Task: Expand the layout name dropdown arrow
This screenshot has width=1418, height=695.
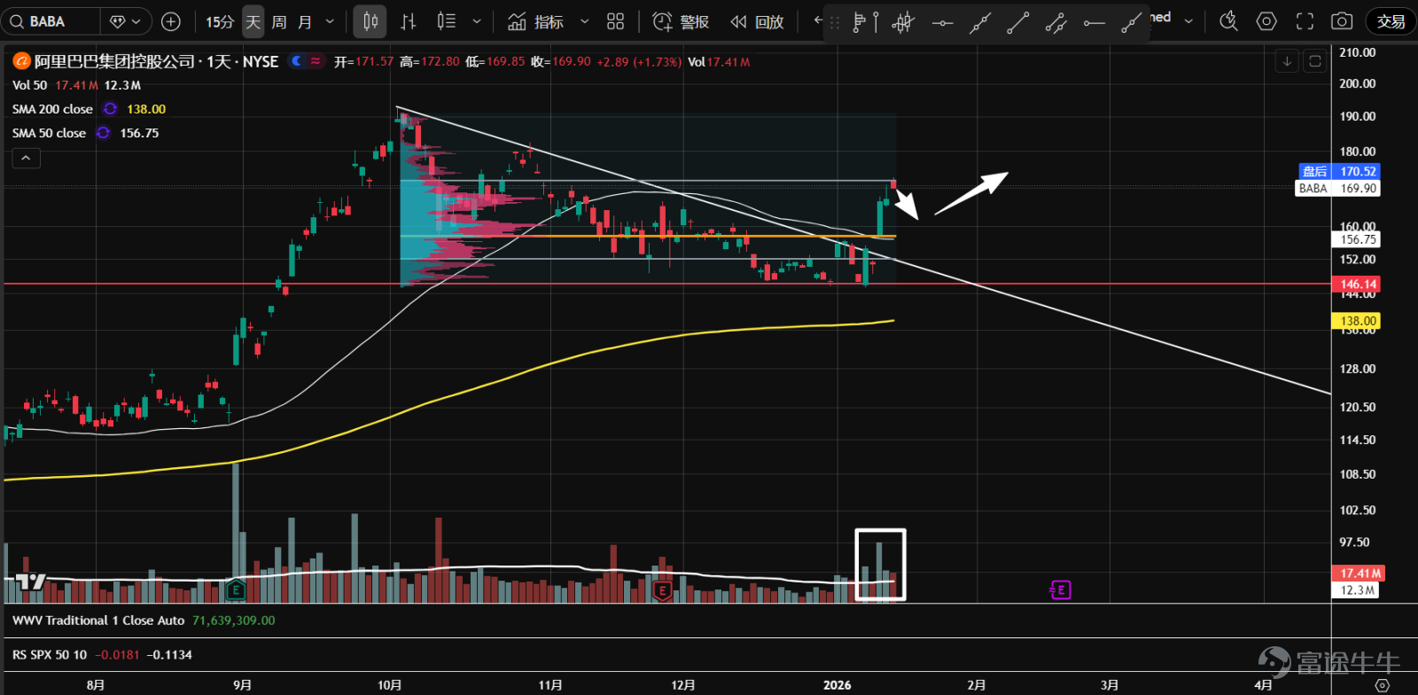Action: click(1188, 21)
